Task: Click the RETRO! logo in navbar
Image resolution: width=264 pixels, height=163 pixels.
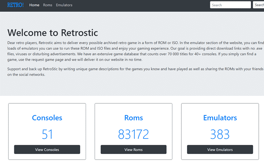Action: coord(15,5)
